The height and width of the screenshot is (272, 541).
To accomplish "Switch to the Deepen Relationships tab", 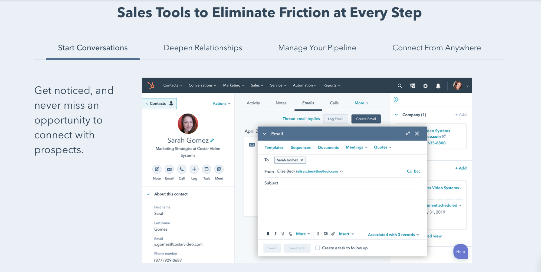I will pos(203,48).
